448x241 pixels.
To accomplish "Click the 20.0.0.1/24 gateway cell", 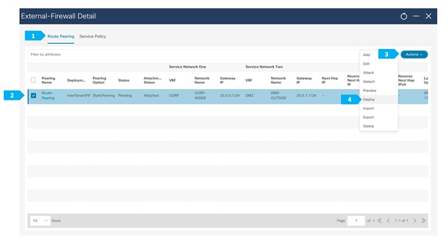I will tap(230, 95).
